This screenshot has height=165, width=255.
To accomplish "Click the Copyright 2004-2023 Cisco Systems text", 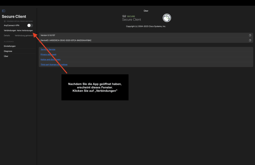I will [x=146, y=26].
